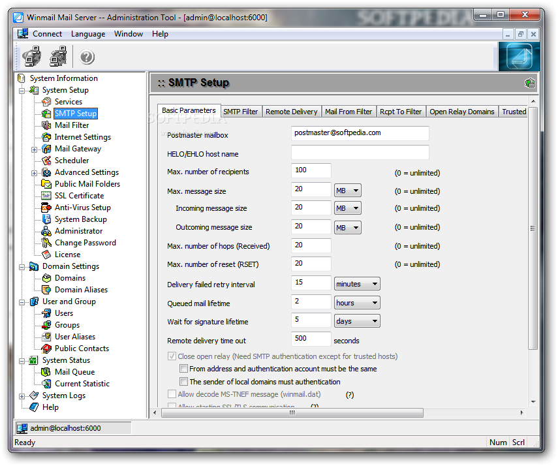Open Queued mail lifetime hours dropdown

(x=357, y=303)
